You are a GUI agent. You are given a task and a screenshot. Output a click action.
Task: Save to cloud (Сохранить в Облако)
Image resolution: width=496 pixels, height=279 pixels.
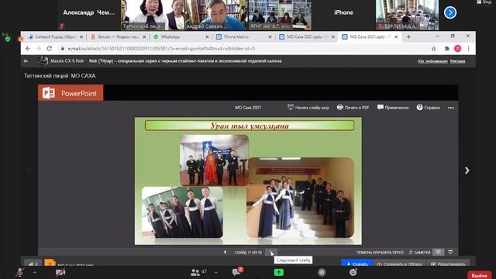[399, 263]
